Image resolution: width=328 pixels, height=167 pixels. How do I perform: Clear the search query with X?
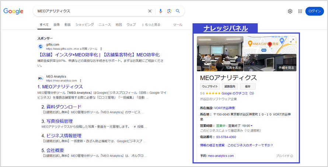150,11
